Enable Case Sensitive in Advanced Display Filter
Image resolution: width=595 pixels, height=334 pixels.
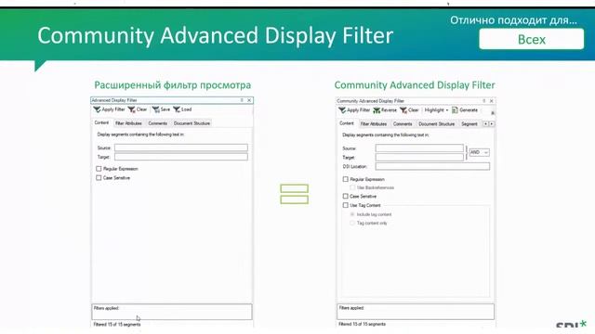(99, 177)
